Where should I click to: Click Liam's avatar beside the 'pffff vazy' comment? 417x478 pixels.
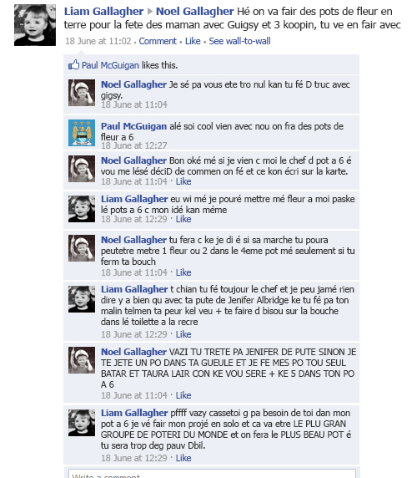(x=82, y=423)
